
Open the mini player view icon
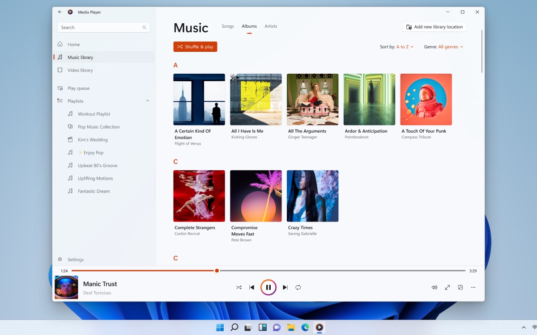[x=460, y=288]
